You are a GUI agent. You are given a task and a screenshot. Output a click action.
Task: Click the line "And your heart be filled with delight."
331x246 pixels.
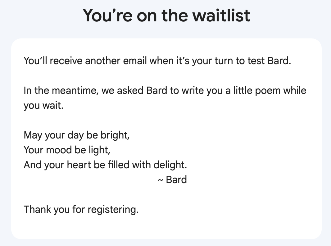105,165
